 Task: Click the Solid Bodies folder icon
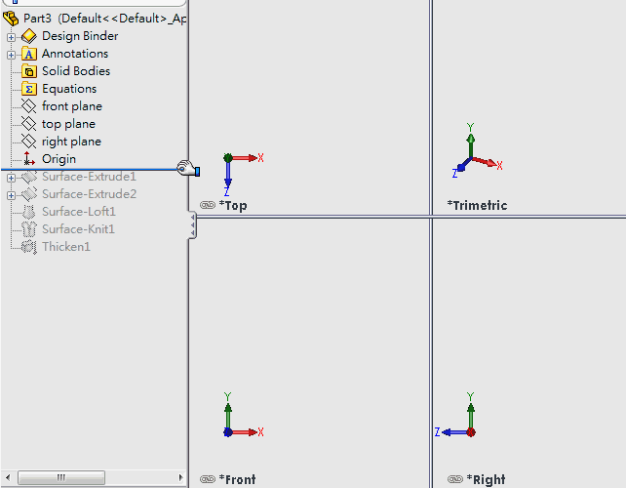(x=28, y=71)
